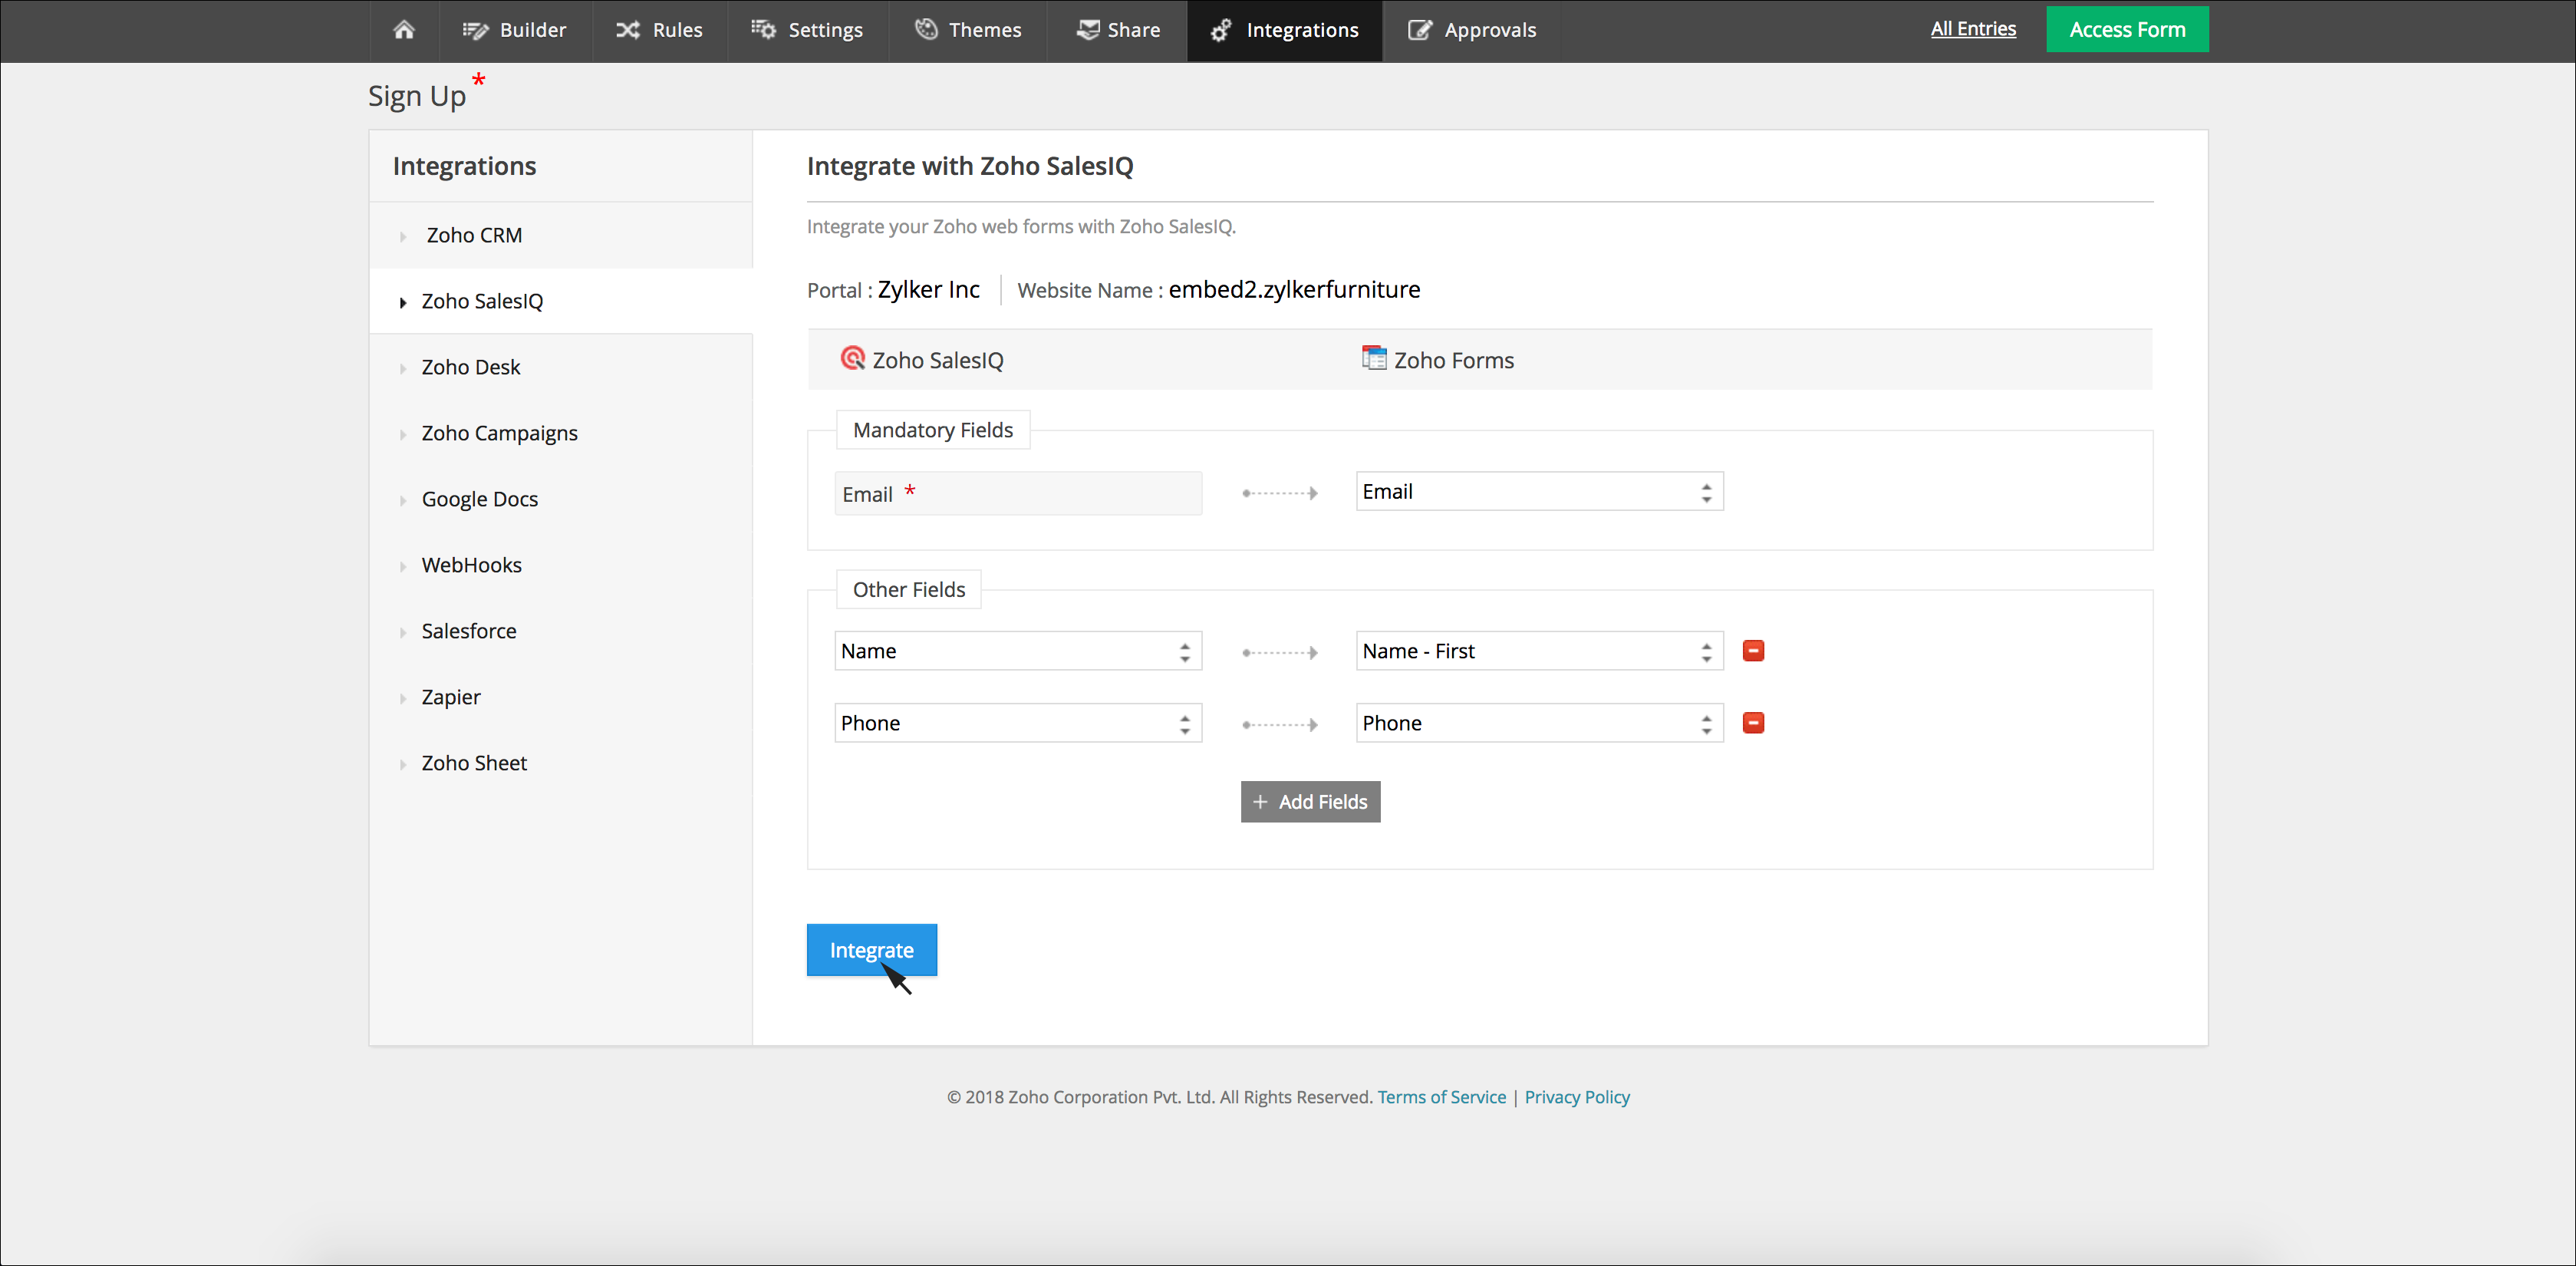
Task: Open the Name SalesIQ field dropdown
Action: (x=1018, y=651)
